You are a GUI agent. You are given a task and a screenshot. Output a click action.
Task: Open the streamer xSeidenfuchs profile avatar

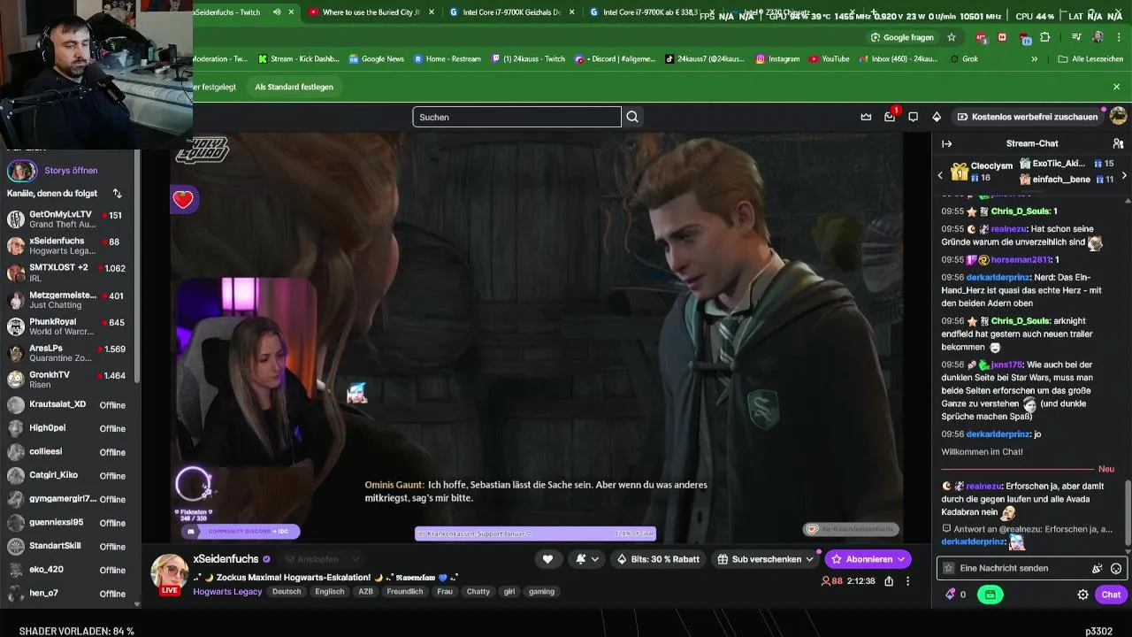coord(168,572)
